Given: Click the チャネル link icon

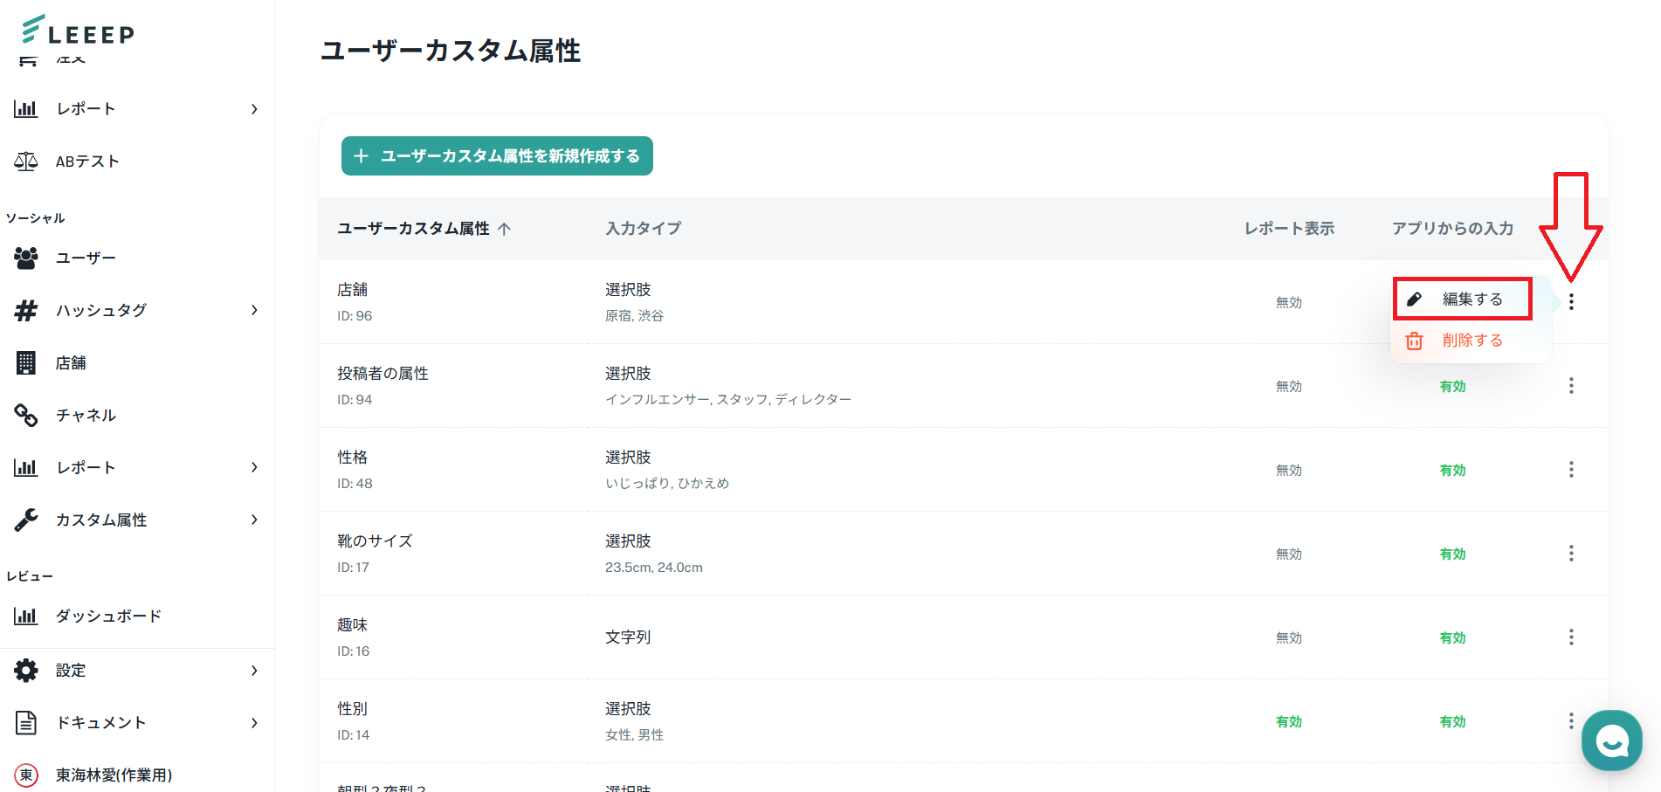Looking at the screenshot, I should [x=26, y=415].
